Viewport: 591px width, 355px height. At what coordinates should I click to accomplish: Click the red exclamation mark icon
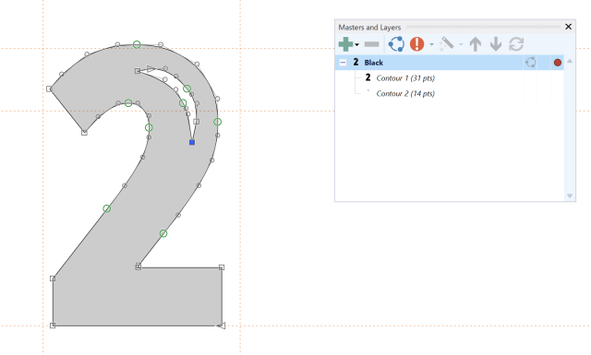click(416, 44)
